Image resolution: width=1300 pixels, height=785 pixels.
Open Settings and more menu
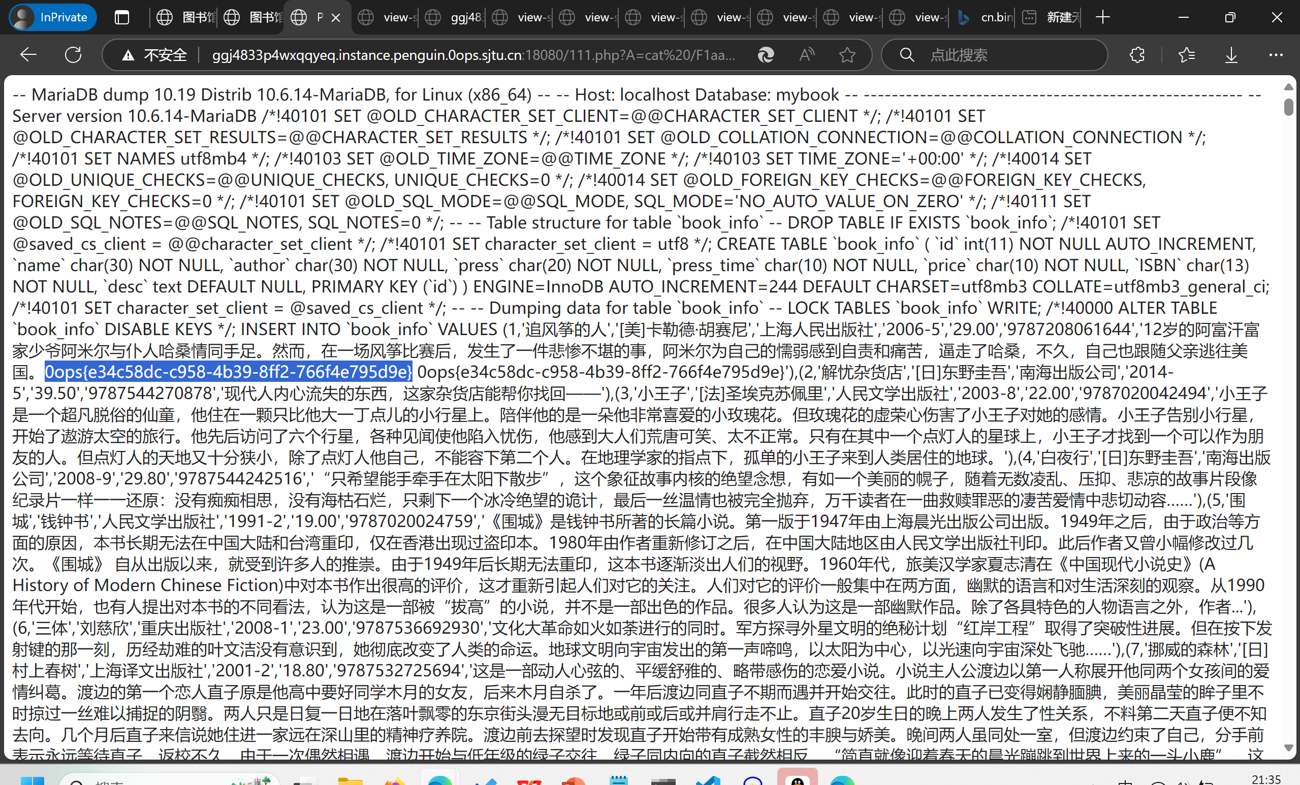click(1276, 55)
